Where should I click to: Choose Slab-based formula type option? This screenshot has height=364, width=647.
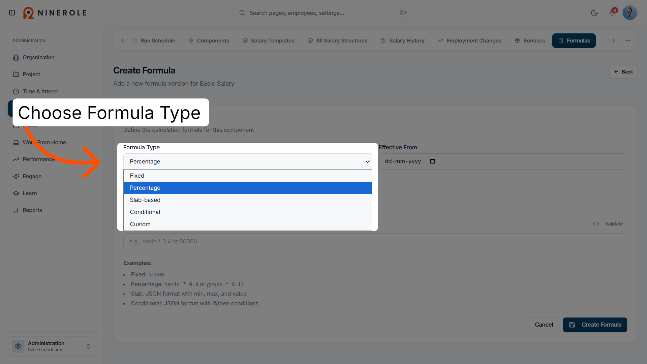[247, 200]
